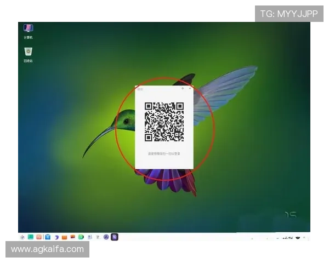
Task: Open the calendar taskbar icon
Action: click(98, 237)
